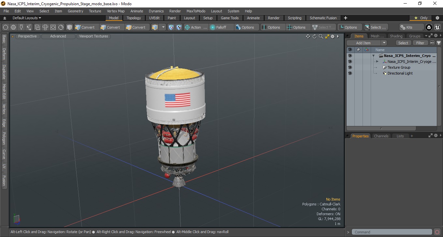Switch to the Groups panel tab

[x=415, y=36]
